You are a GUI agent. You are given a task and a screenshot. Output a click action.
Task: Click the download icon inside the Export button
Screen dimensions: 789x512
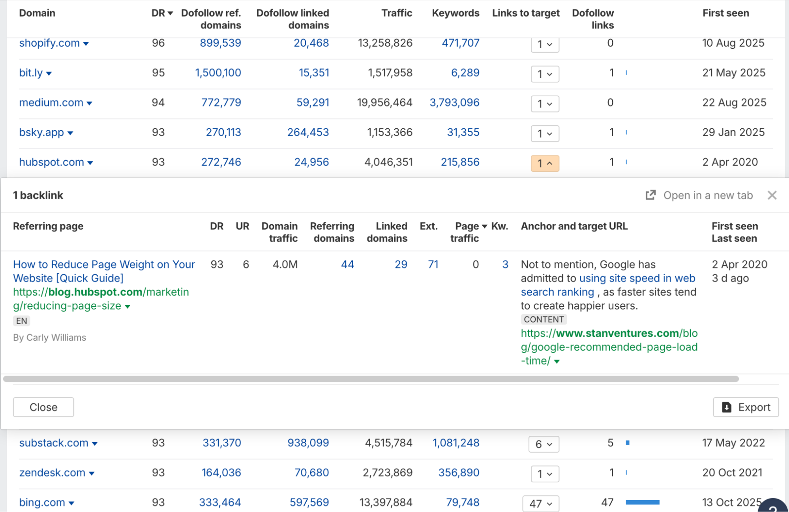(727, 407)
